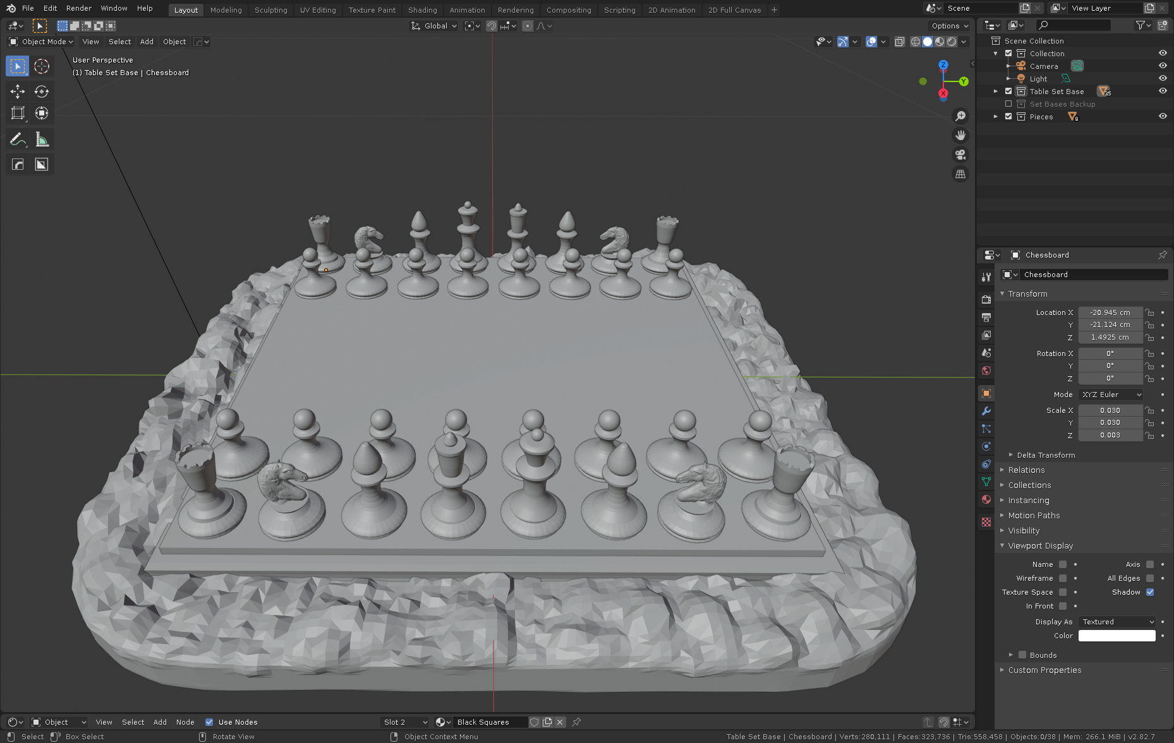Pin the Chessboard properties context
Screen dimensions: 1174x743
1163,255
